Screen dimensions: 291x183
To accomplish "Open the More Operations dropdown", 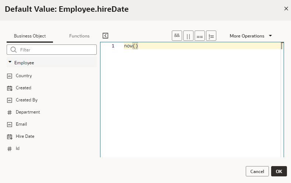I will (251, 36).
